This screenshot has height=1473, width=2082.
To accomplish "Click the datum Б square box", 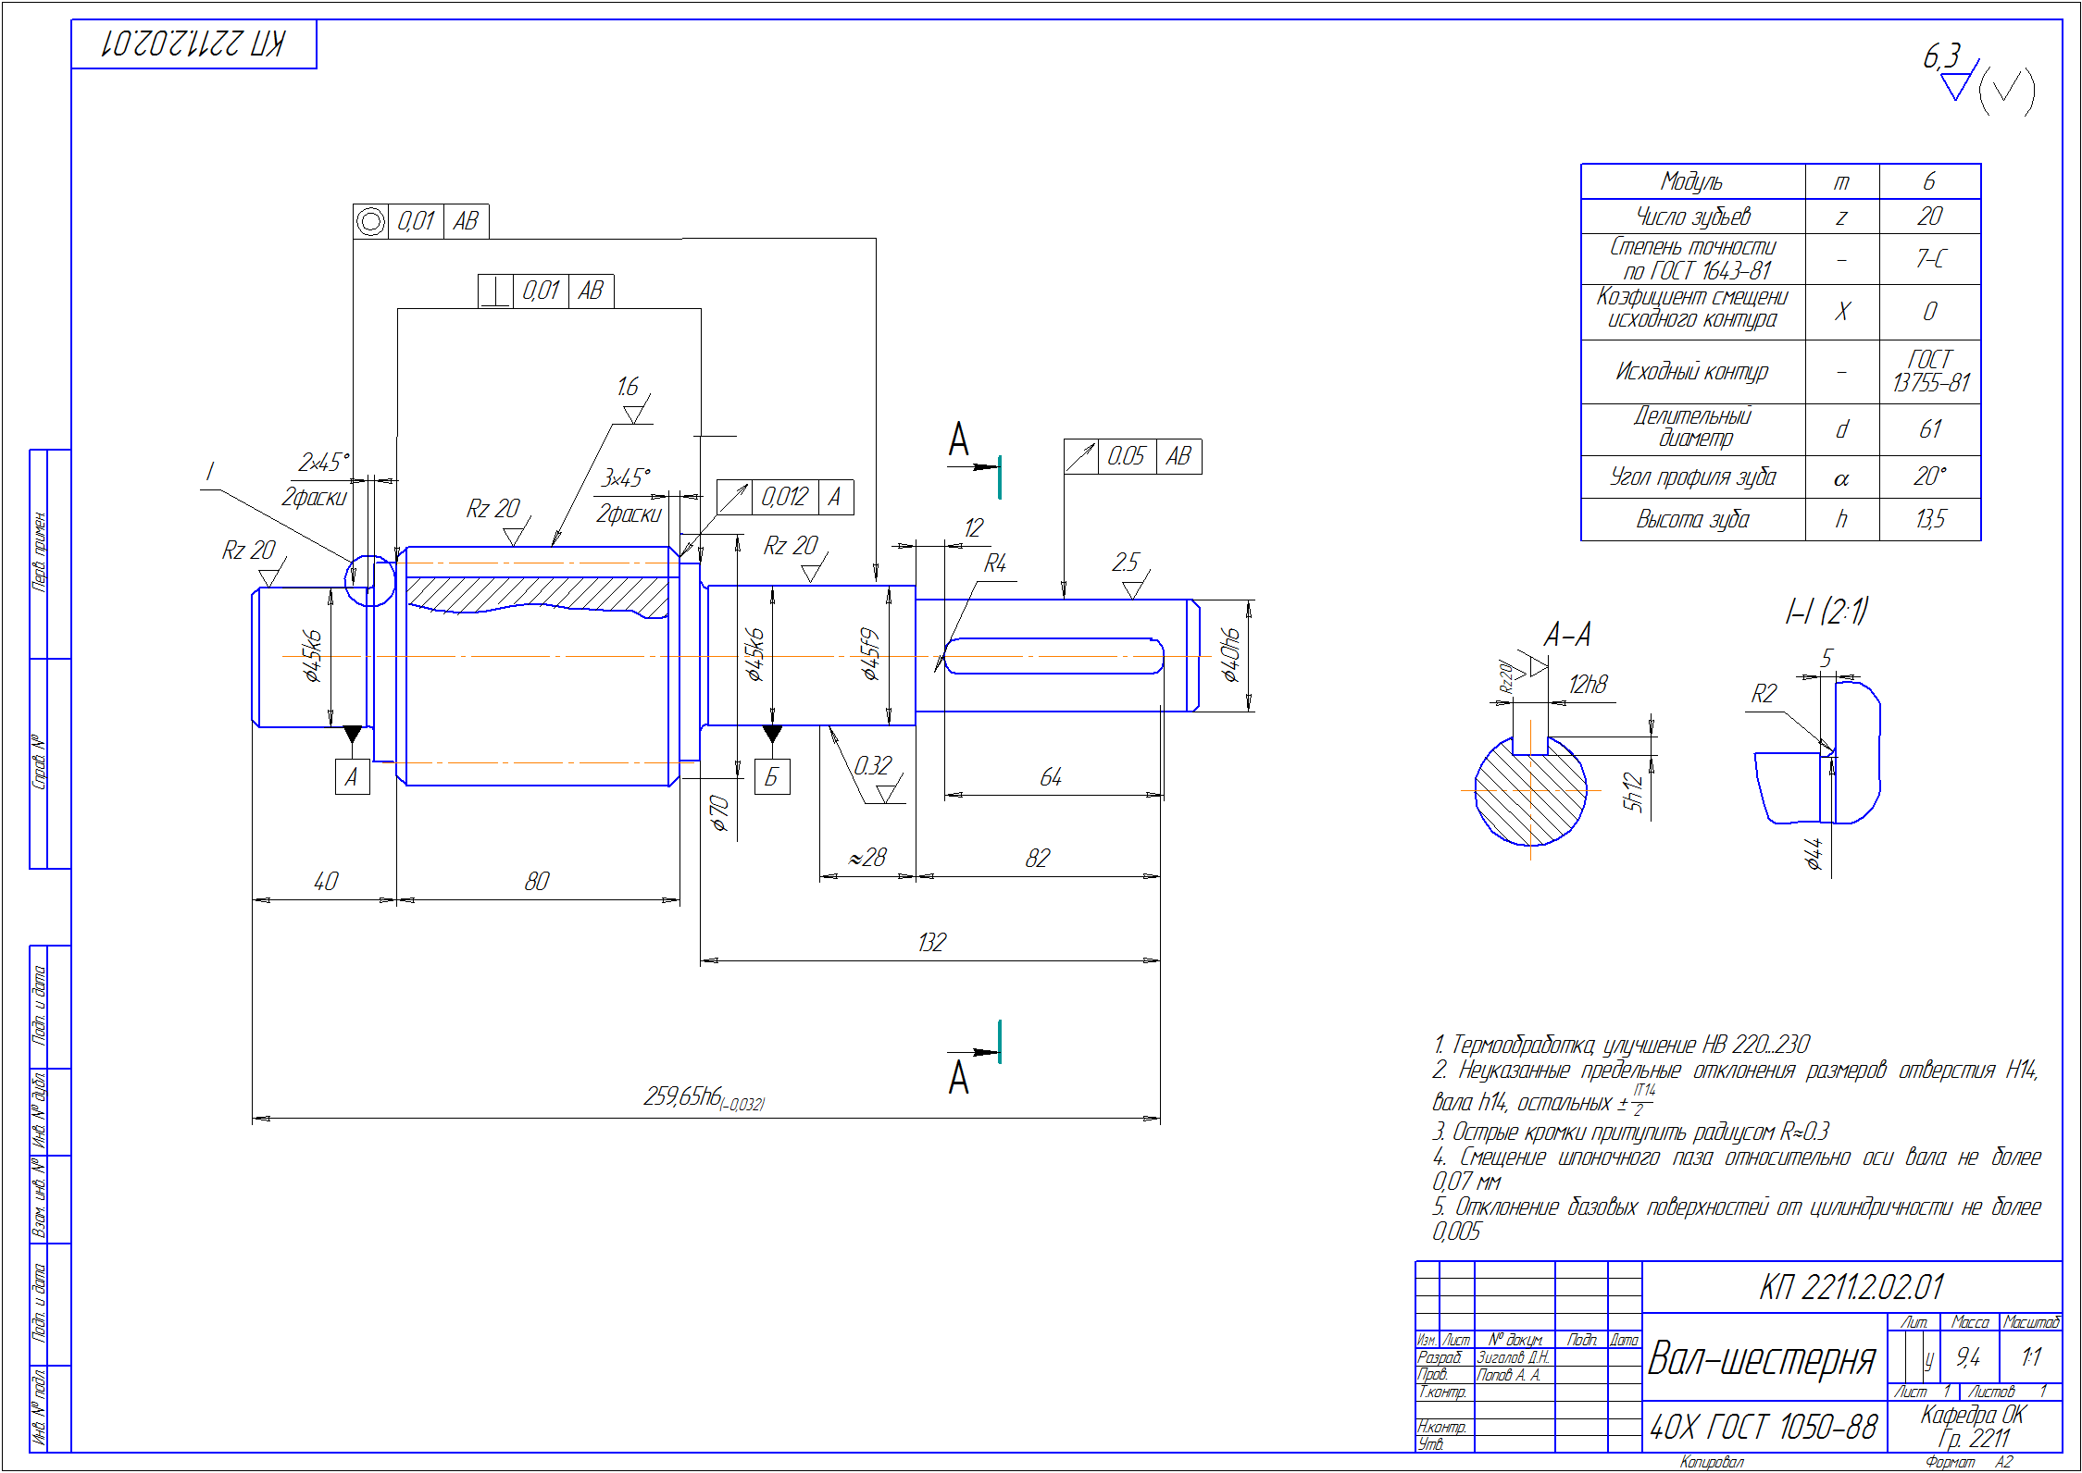I will pyautogui.click(x=772, y=777).
